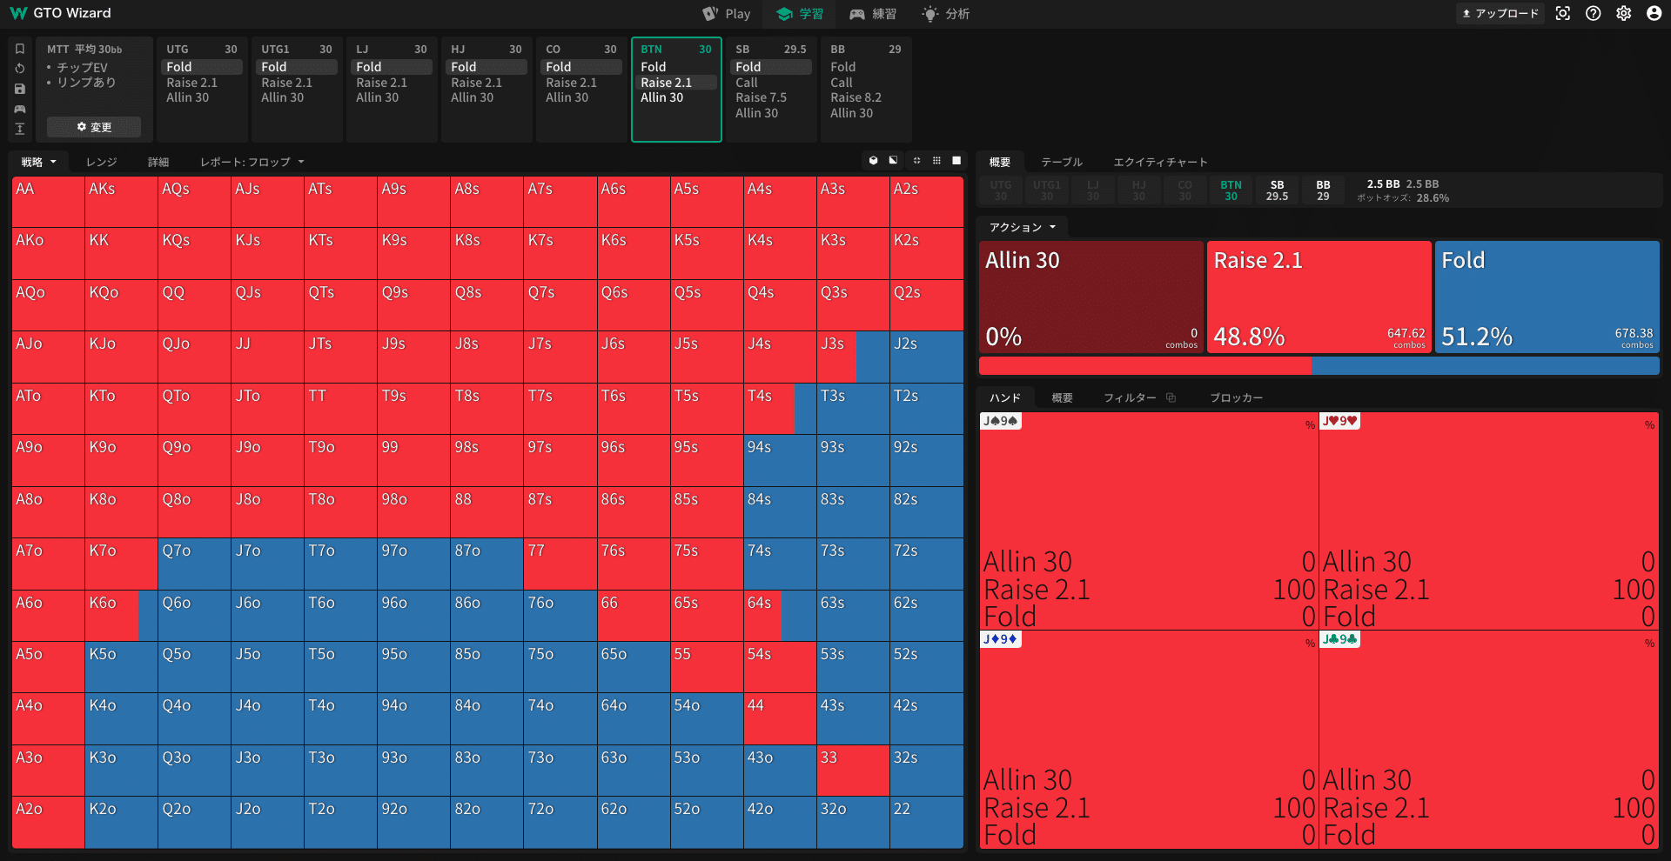Open the 分析 tab in top navigation
This screenshot has height=861, width=1671.
(946, 13)
